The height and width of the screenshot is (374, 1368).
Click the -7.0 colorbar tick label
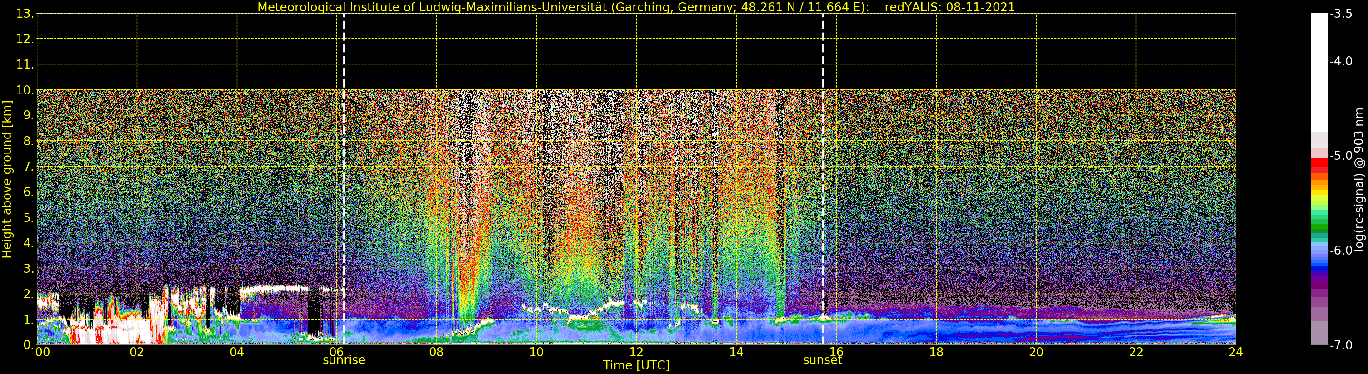(1341, 345)
